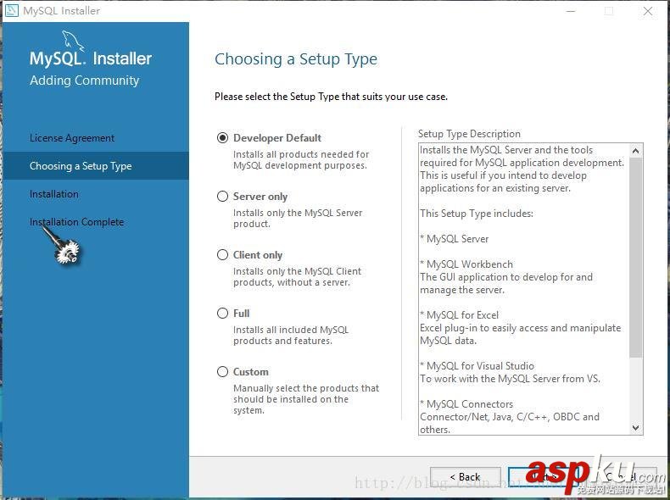The image size is (670, 500).
Task: Click the MySQL dolphin logo
Action: tap(73, 41)
